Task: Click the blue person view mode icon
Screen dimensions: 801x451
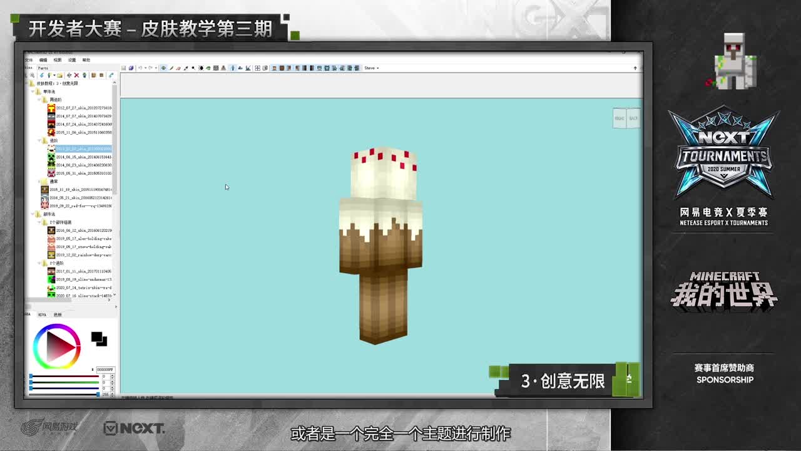Action: [232, 68]
